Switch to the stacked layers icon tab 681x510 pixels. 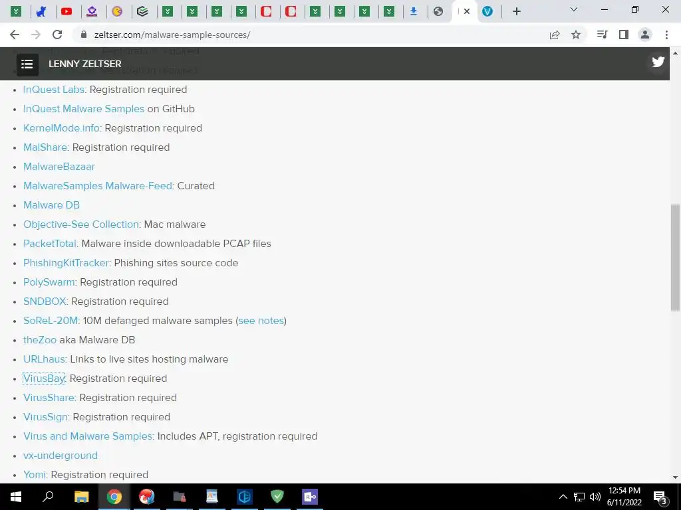click(142, 11)
